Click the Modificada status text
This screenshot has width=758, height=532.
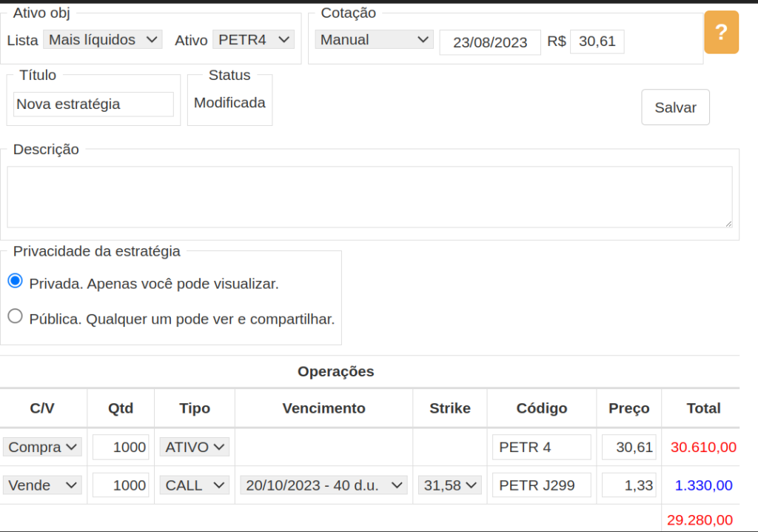tap(229, 103)
